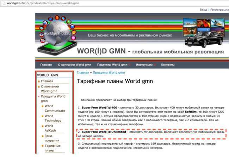The width and height of the screenshot is (229, 157).
Task: Expand the Продукты World gmn menu arrow
Action: (129, 65)
